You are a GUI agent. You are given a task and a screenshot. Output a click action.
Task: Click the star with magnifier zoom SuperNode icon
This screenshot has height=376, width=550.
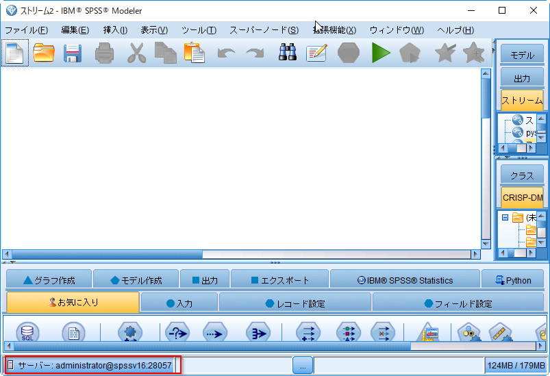[473, 53]
